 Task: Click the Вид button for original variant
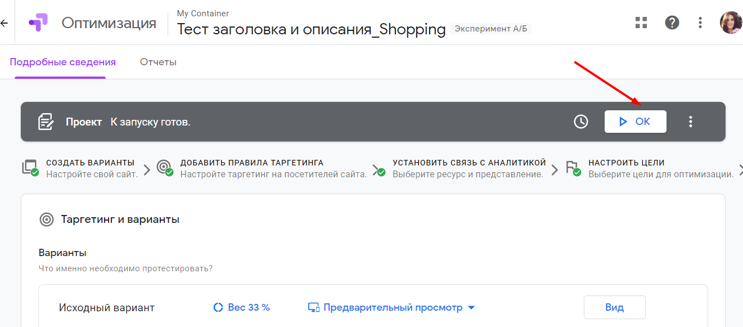click(x=615, y=307)
